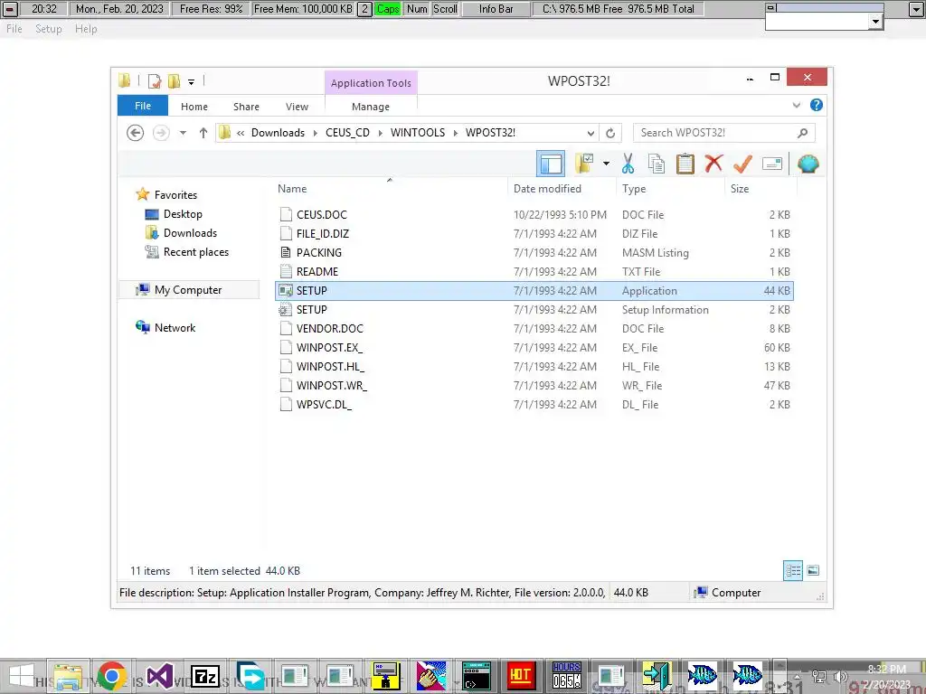Open Explorer Help question mark icon

817,105
